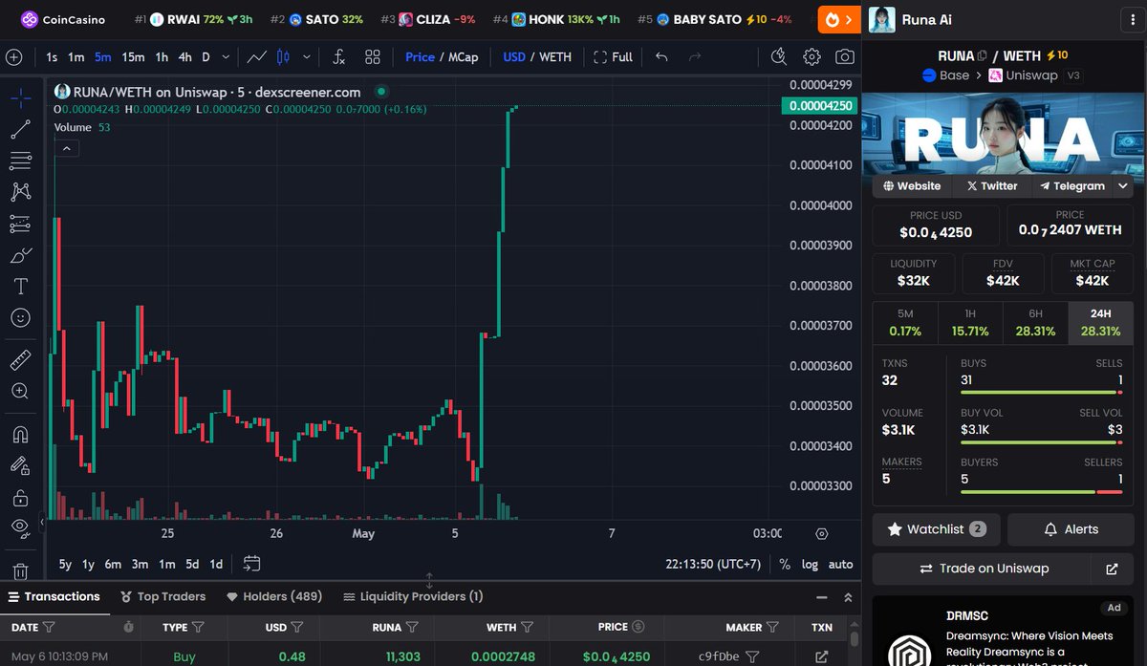
Task: Open price Alerts
Action: tap(1071, 529)
